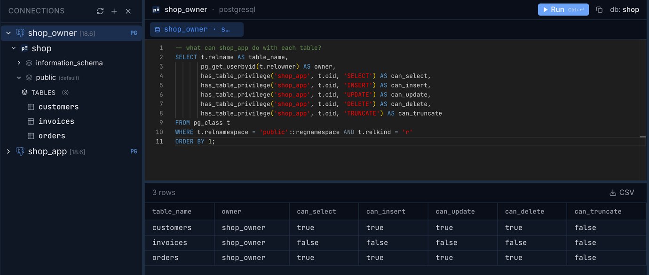Click the db: shop selector
Screen dimensions: 649x275
click(x=624, y=9)
